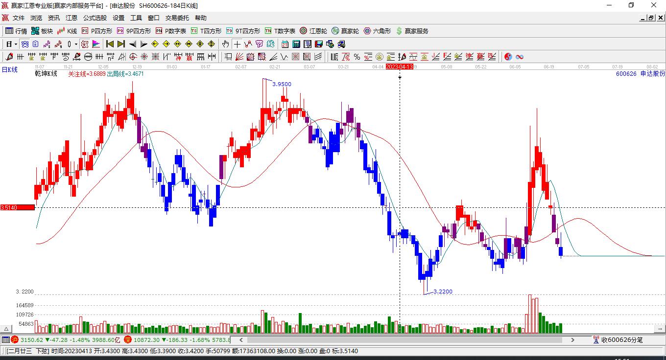The width and height of the screenshot is (666, 360).
Task: Open the 六角形 hexagon tool
Action: tap(377, 31)
